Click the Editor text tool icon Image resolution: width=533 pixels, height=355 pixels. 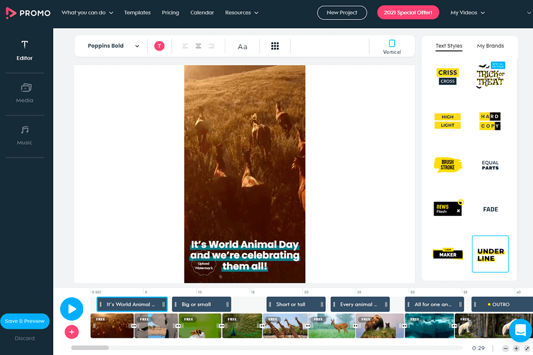(24, 45)
